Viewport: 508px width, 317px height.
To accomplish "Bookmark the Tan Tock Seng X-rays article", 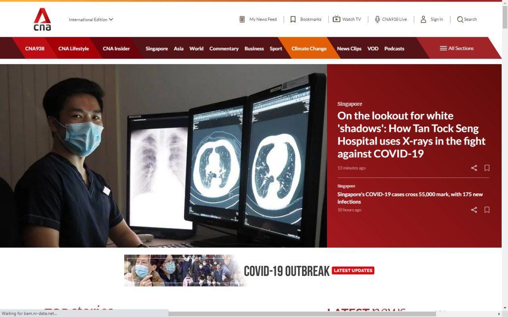I will point(487,168).
